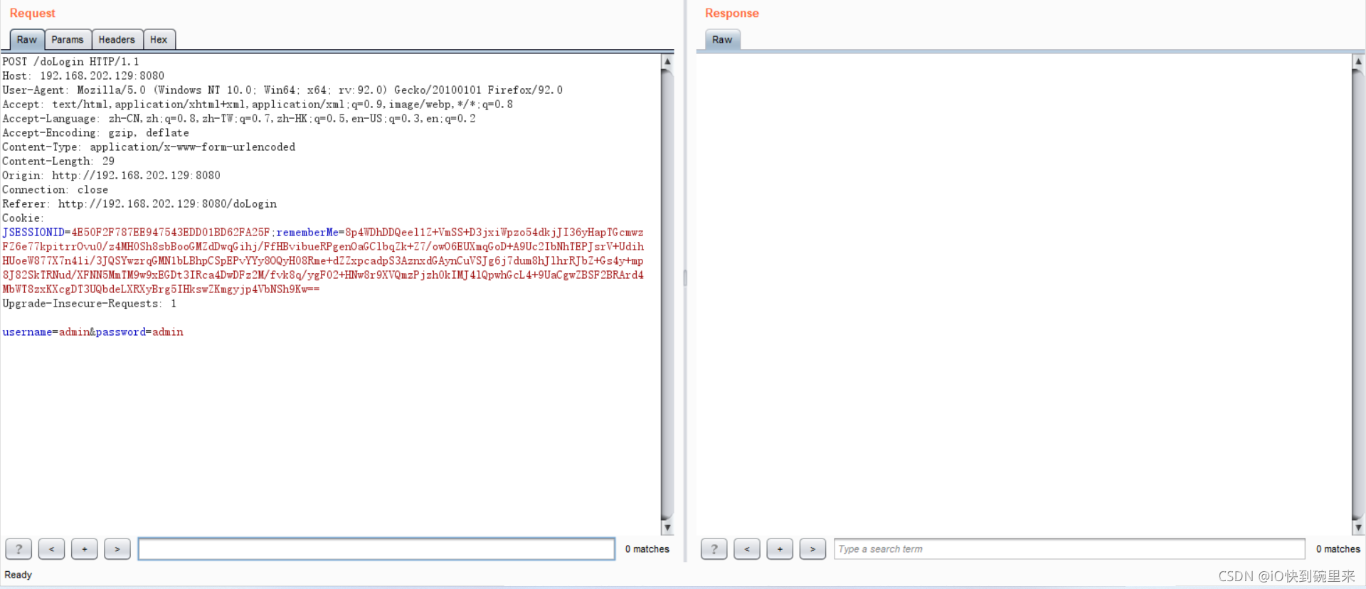This screenshot has height=589, width=1366.
Task: Click the plus button in Request search bar
Action: click(84, 549)
